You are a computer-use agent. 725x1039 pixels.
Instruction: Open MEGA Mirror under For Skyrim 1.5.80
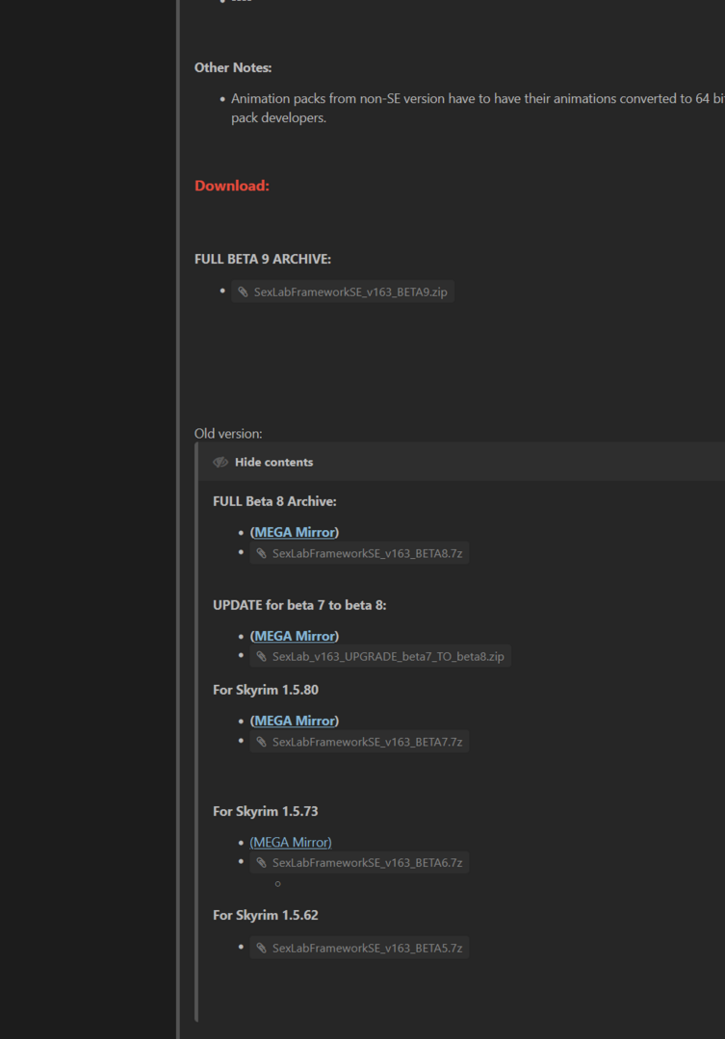295,721
